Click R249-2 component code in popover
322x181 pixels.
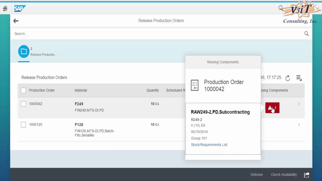(196, 120)
